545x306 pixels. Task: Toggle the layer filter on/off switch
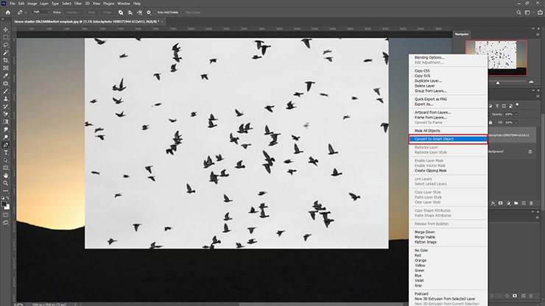point(517,105)
